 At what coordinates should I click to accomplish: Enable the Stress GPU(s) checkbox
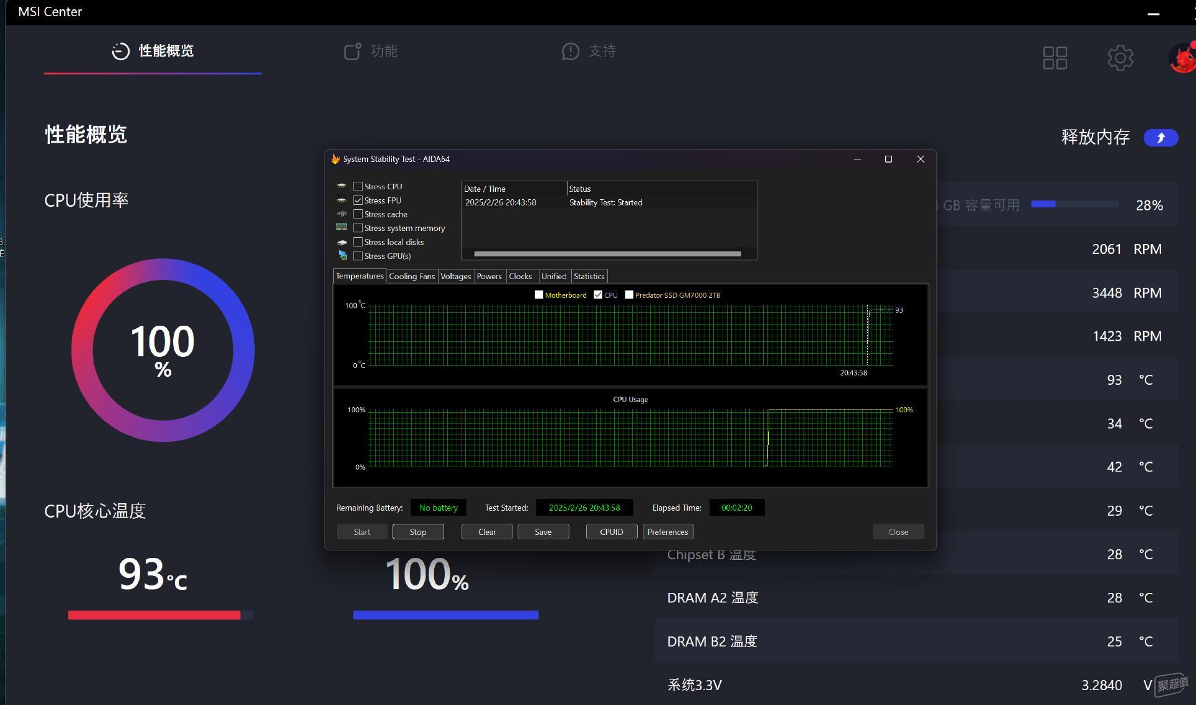point(358,255)
